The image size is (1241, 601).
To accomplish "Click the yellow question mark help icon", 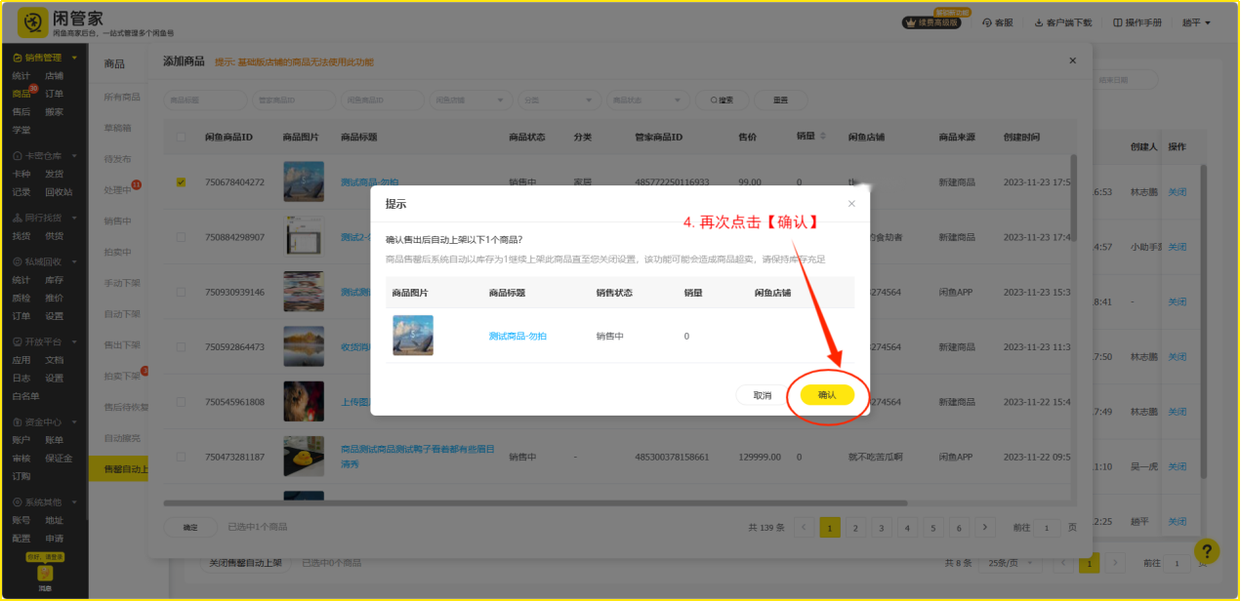I will tap(1207, 551).
